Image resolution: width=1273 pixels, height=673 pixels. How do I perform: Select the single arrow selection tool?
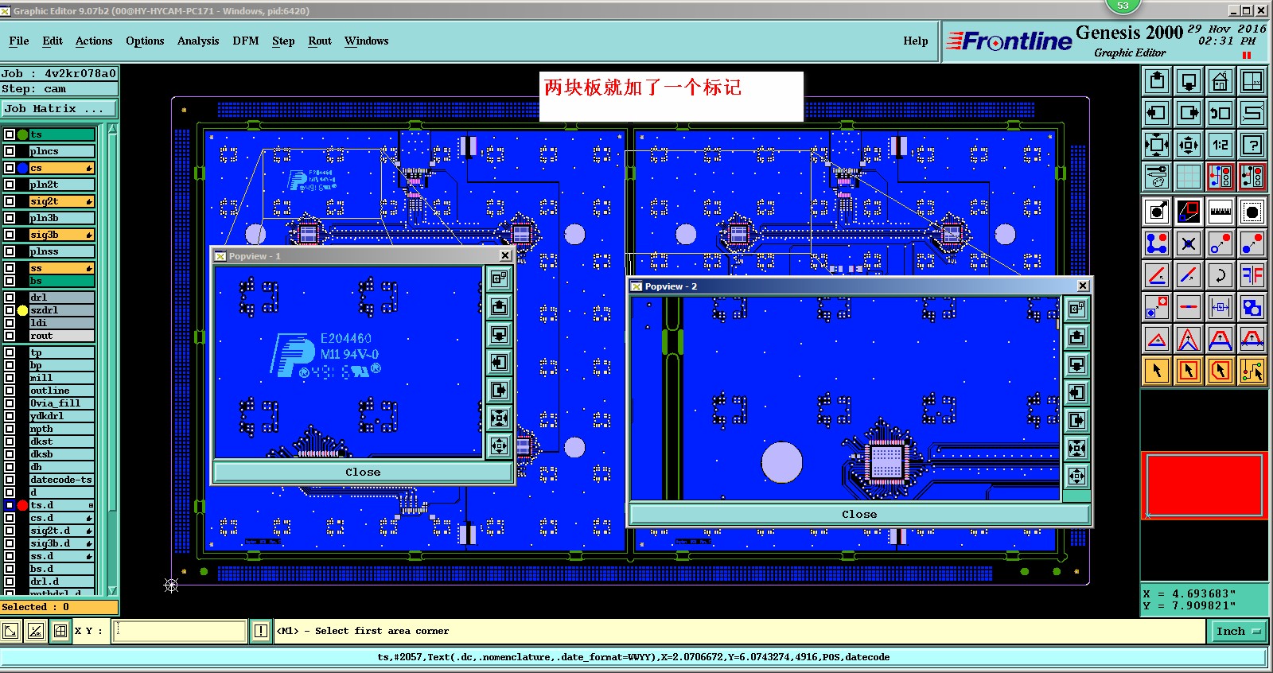(x=1157, y=370)
